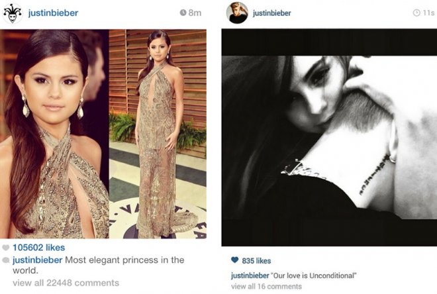
Task: Click the 8m timestamp on left post
Action: pos(195,13)
